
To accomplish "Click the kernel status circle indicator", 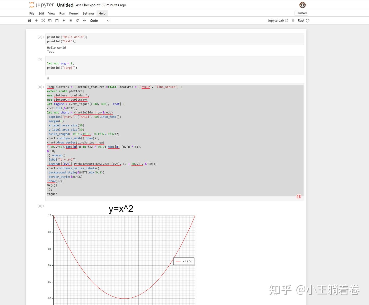I will click(308, 21).
